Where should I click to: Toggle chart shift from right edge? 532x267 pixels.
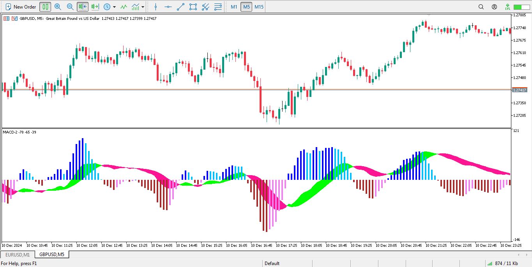coord(95,7)
